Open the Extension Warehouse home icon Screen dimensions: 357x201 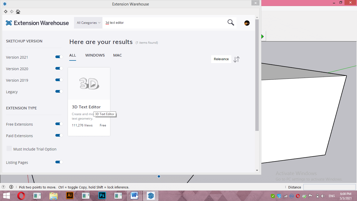tap(18, 12)
